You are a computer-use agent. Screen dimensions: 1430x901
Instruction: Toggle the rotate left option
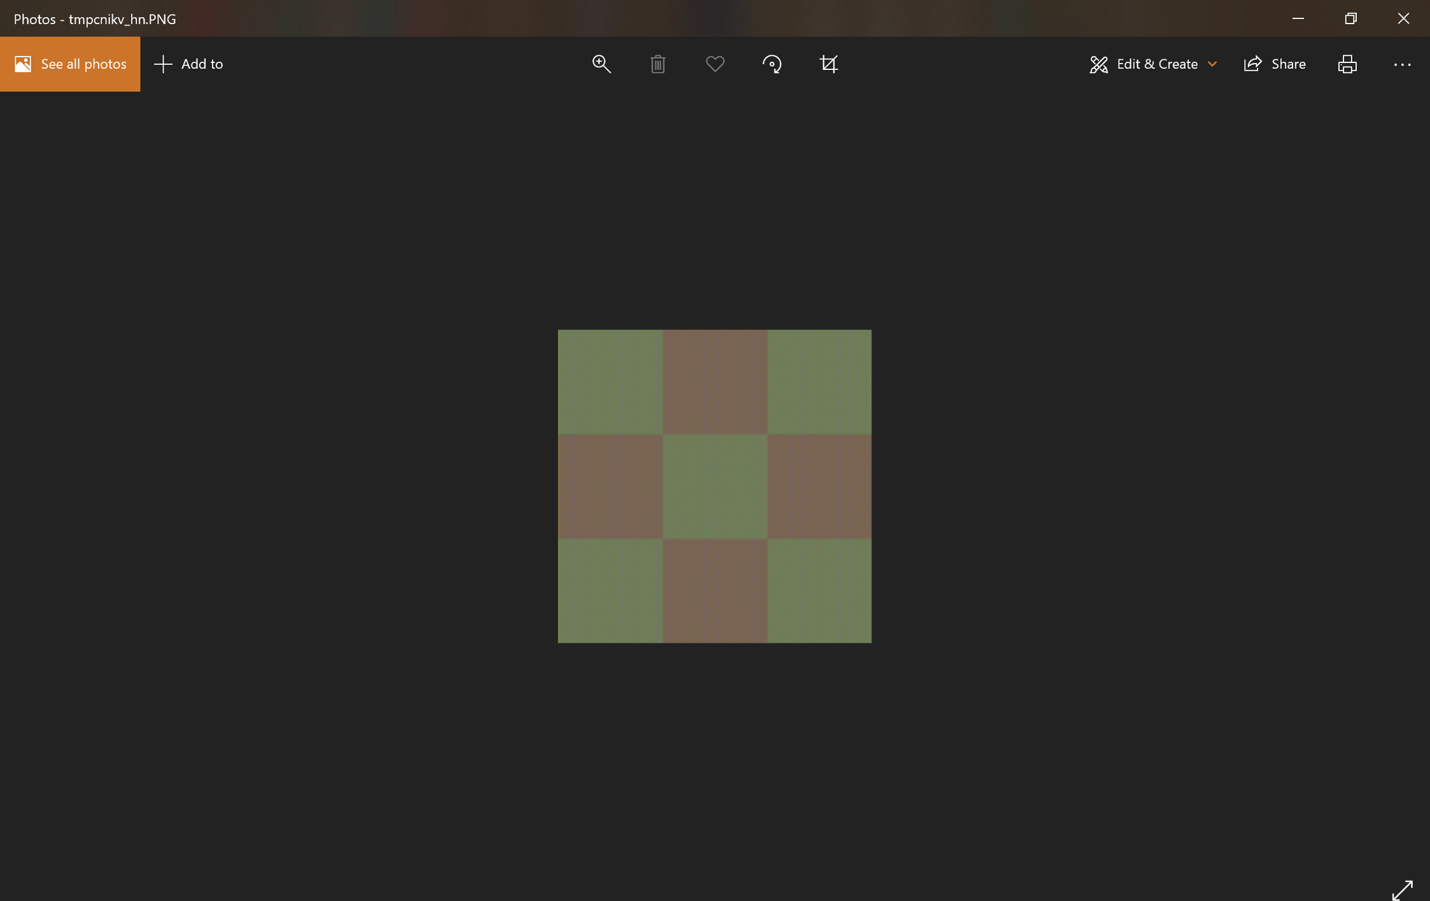point(772,64)
